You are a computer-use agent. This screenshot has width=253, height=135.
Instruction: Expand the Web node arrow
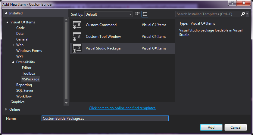pos(13,45)
